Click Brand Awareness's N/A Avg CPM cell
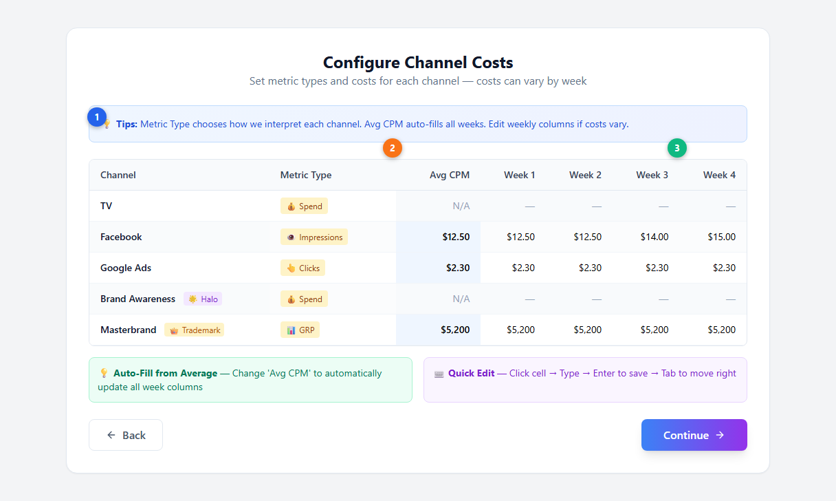This screenshot has height=501, width=836. pyautogui.click(x=439, y=299)
